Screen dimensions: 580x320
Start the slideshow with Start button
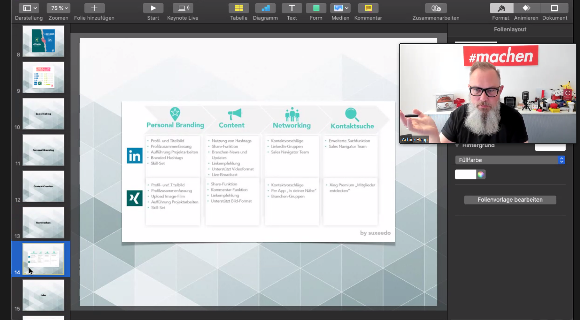click(x=153, y=8)
